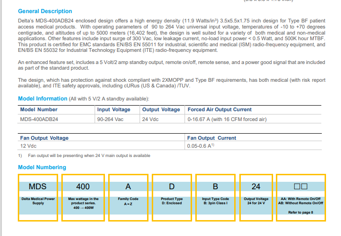Click the two empty squares option box
Image resolution: width=341 pixels, height=236 pixels.
pyautogui.click(x=300, y=186)
